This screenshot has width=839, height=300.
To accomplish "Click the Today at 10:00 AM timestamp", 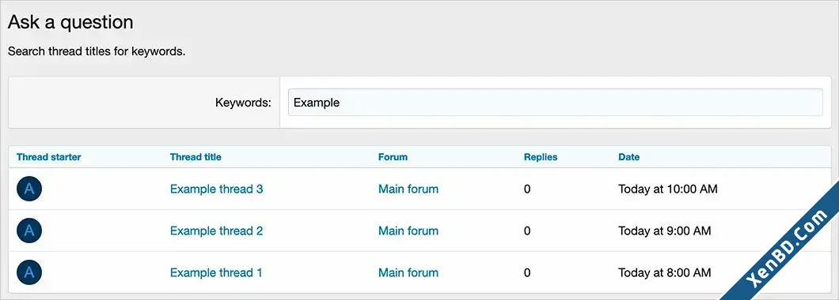I will [668, 189].
